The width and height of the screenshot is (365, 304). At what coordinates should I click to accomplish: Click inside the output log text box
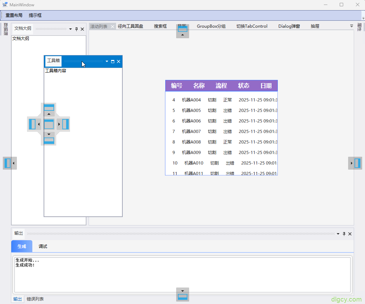(182, 277)
